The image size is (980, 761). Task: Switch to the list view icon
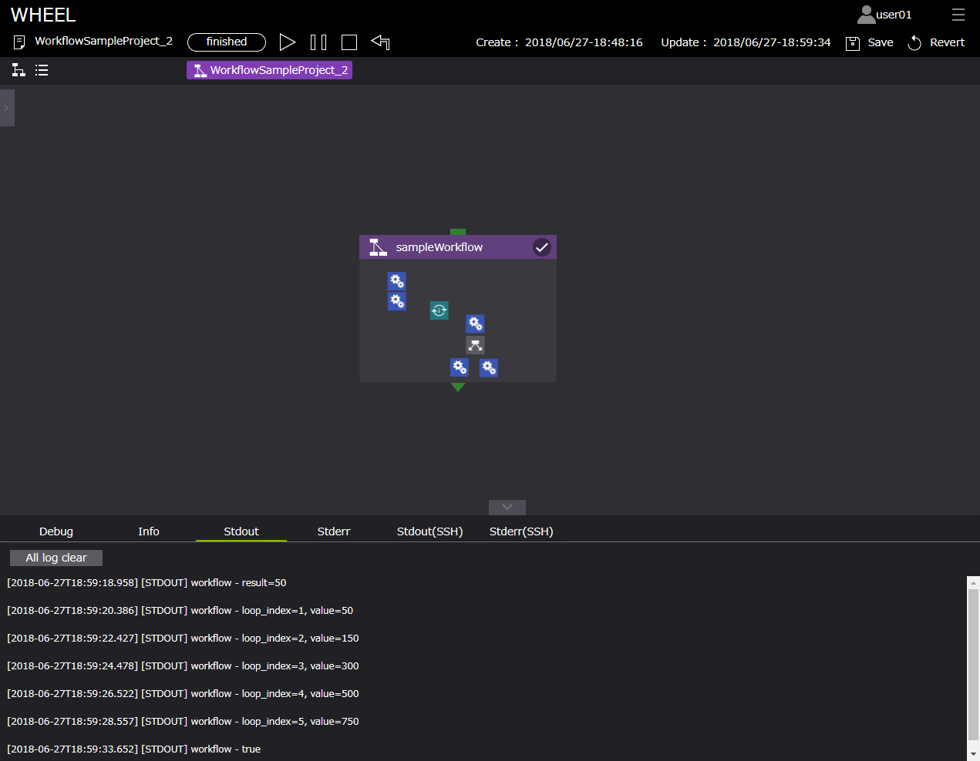pos(42,70)
